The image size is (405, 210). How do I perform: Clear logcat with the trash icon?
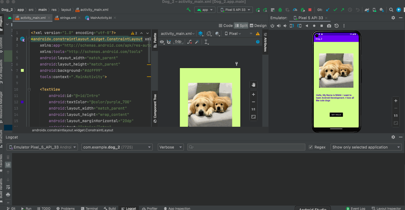pos(8,157)
